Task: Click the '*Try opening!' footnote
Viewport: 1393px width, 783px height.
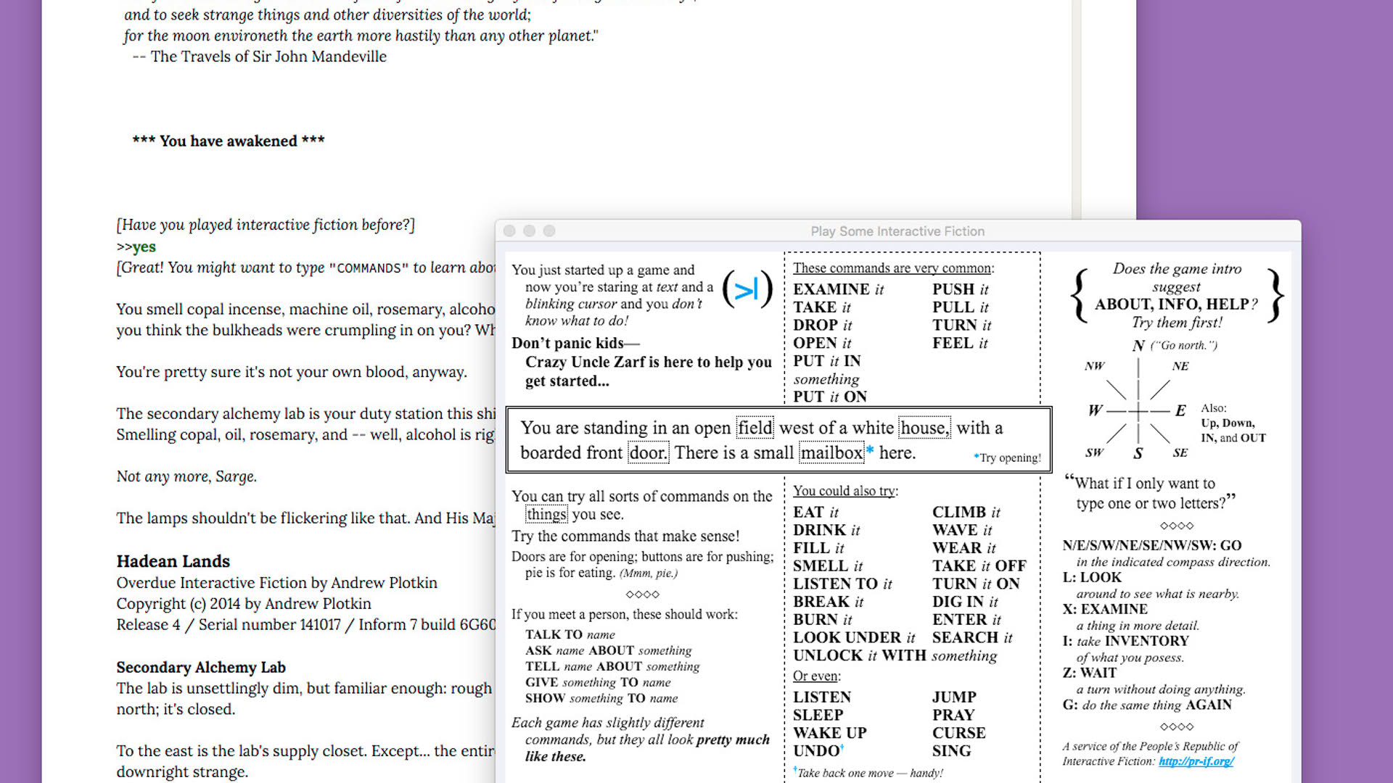Action: (1007, 457)
